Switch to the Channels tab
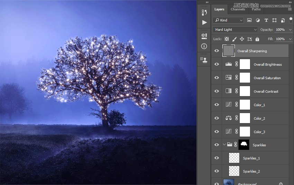The image size is (294, 185). 238,9
